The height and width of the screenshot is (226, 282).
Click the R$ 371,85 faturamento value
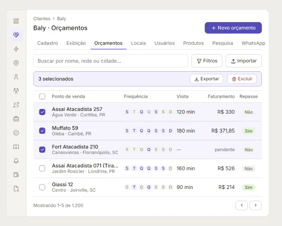click(x=223, y=130)
